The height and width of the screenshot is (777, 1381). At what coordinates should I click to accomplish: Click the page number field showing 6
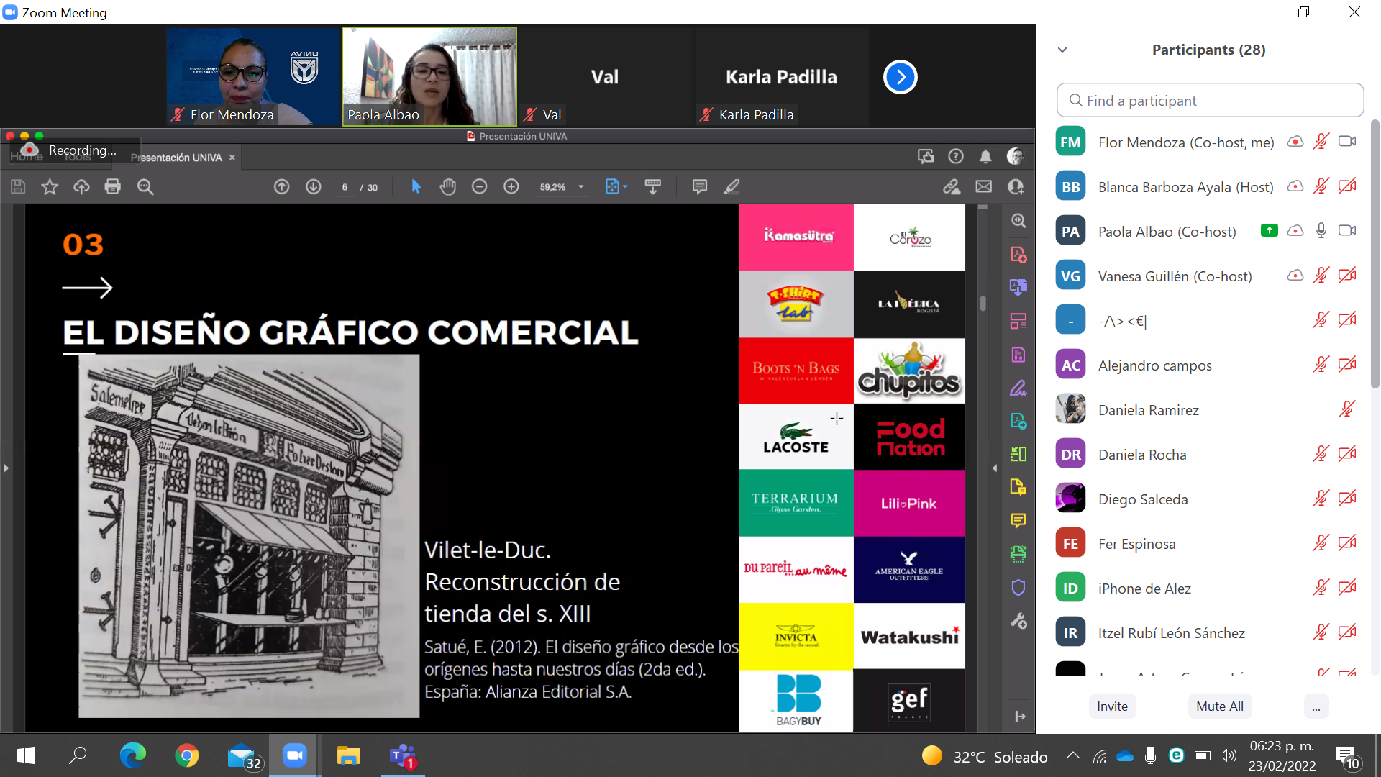point(345,187)
